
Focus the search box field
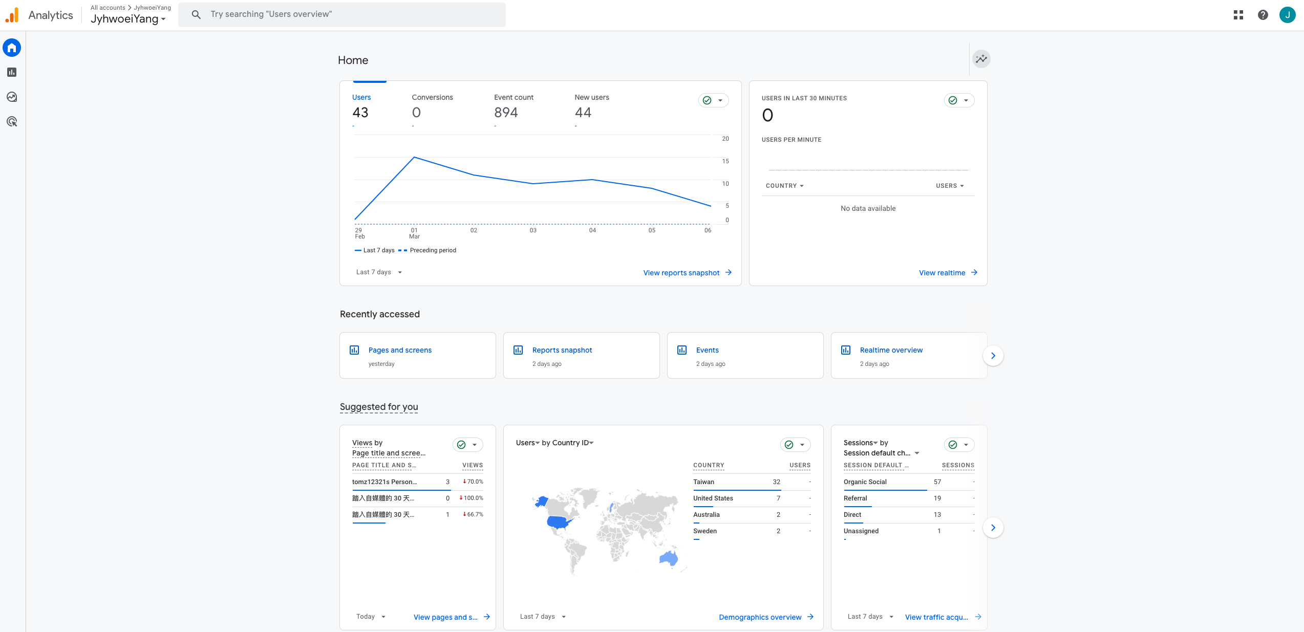click(x=342, y=14)
